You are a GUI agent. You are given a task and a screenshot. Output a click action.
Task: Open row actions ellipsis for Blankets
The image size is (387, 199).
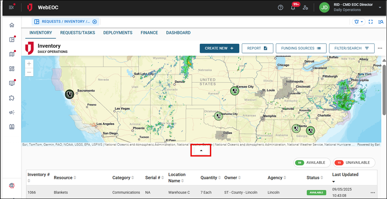(372, 192)
